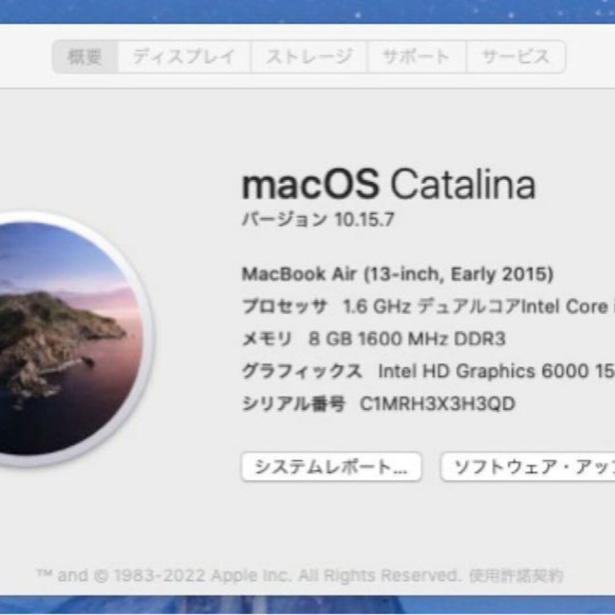
Task: Click the ソフトウェア・アップデート button
Action: pyautogui.click(x=528, y=467)
